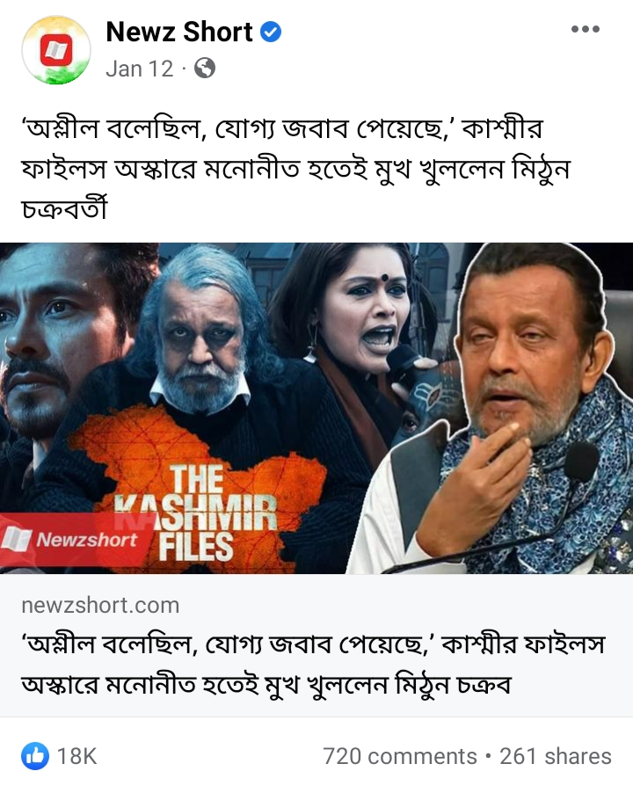View the 18K reactions count
633x793 pixels.
(x=76, y=756)
